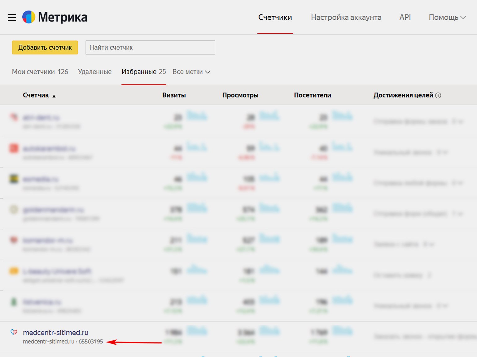Select the Избранные tab
Screen dimensions: 477x357
tap(144, 72)
